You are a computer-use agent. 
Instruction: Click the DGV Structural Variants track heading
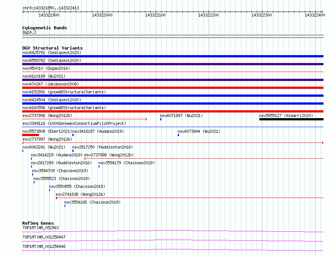[53, 48]
